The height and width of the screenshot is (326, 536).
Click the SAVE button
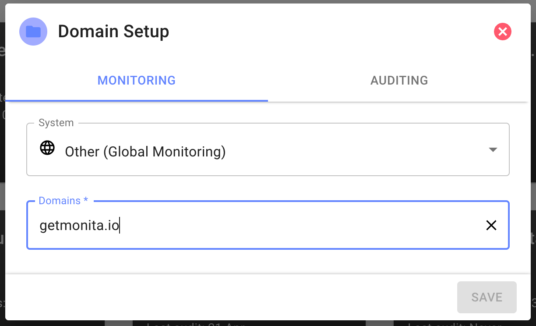coord(487,297)
